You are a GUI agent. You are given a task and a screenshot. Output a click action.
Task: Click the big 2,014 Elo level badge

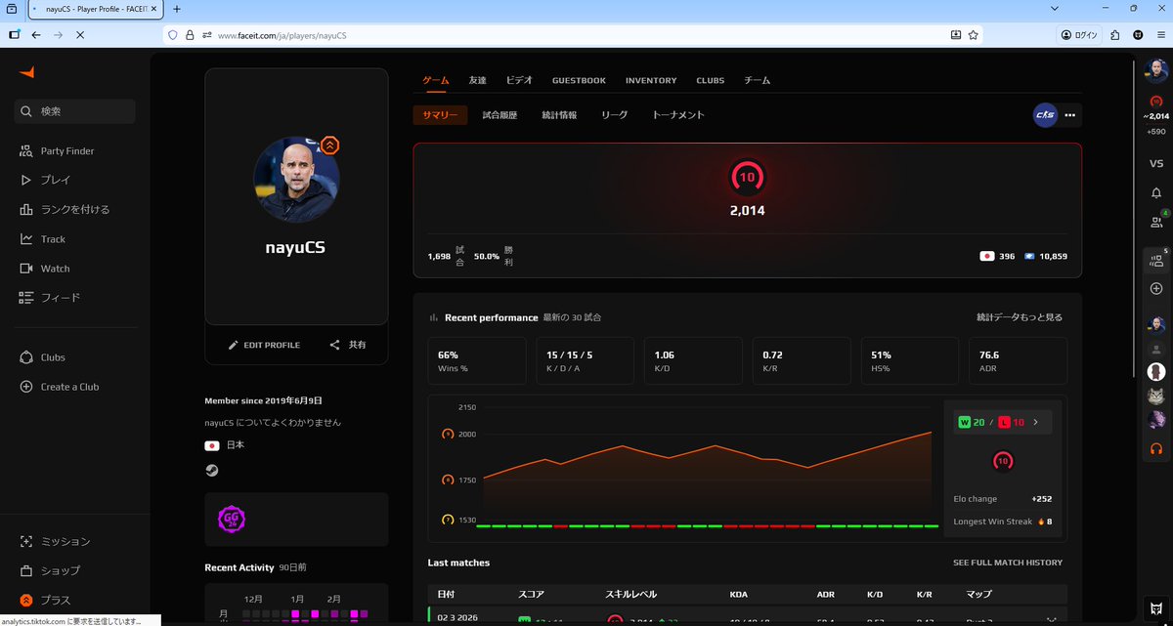[747, 177]
